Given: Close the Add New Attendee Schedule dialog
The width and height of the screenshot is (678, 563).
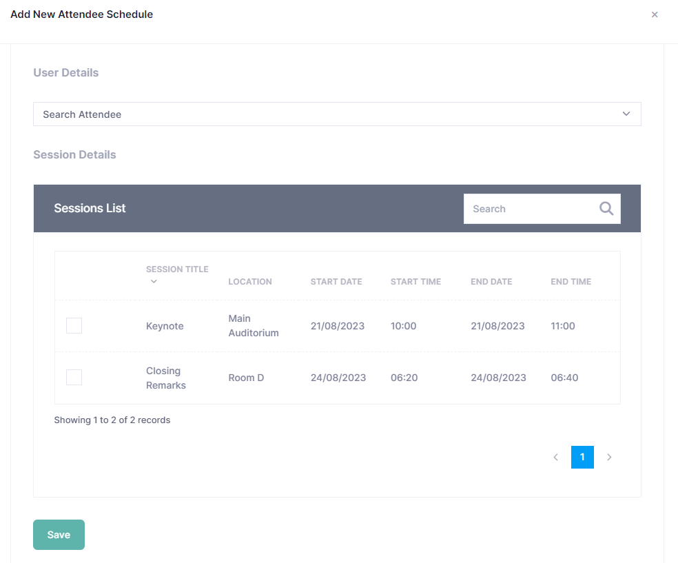Looking at the screenshot, I should point(655,14).
